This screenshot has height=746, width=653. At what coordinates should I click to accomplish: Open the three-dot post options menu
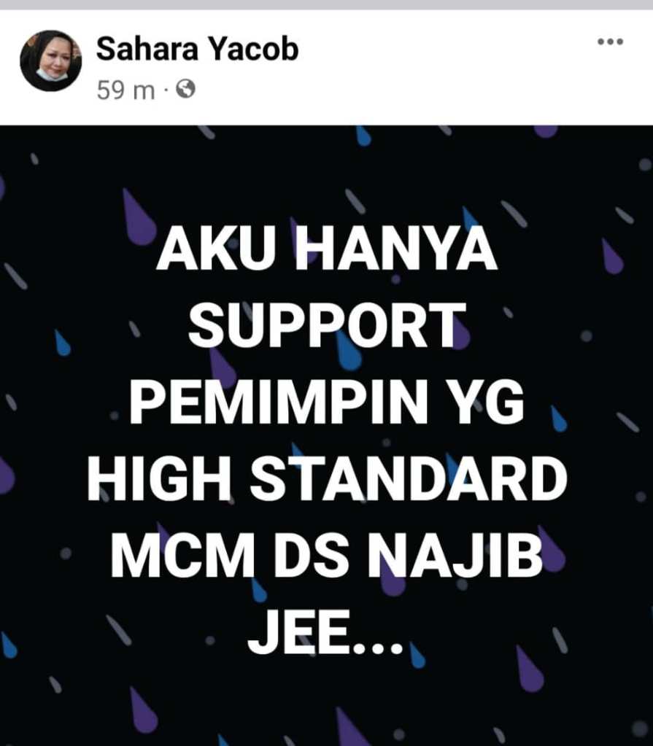pyautogui.click(x=610, y=42)
